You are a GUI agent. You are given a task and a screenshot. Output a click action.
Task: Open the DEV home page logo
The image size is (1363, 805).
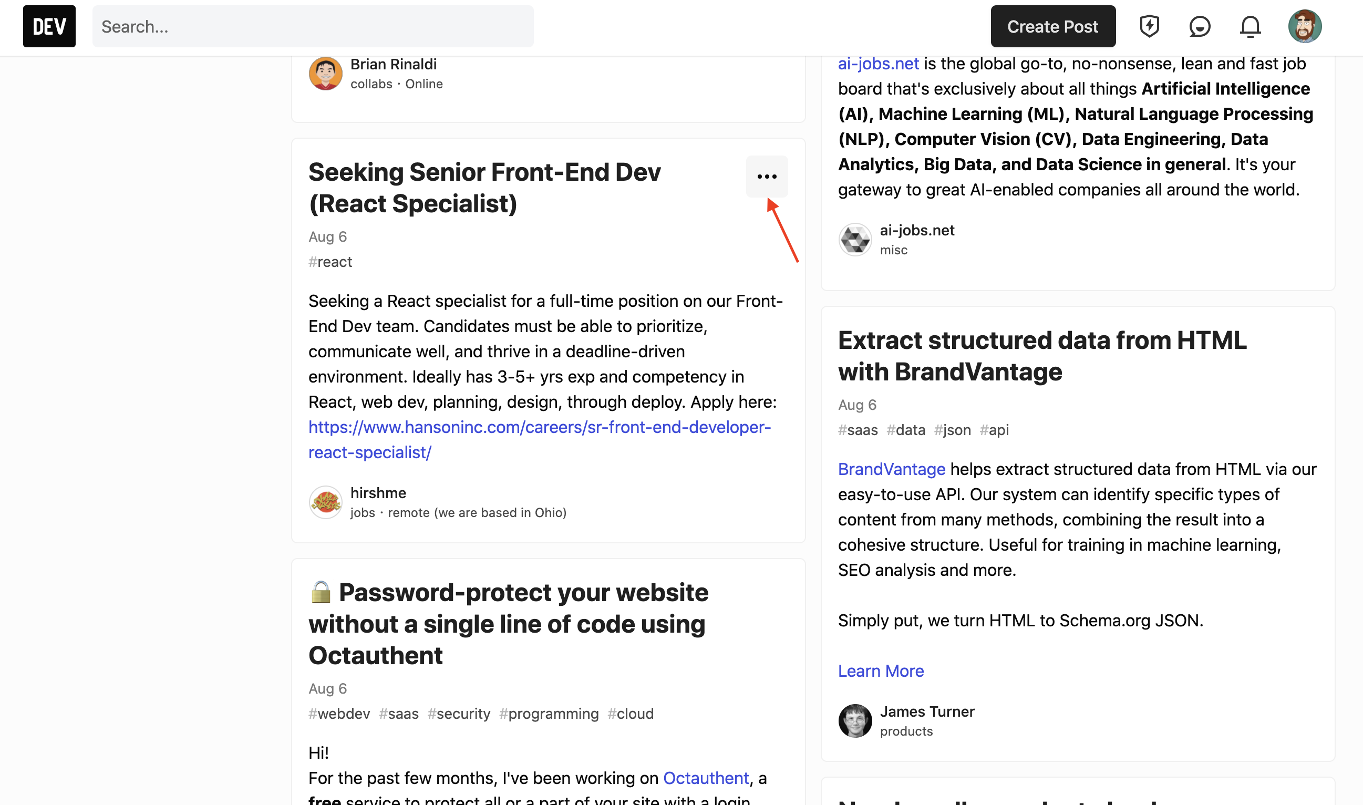tap(48, 26)
